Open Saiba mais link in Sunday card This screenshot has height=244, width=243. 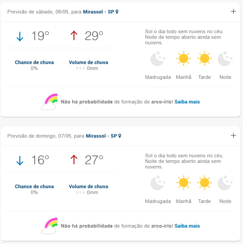point(187,226)
